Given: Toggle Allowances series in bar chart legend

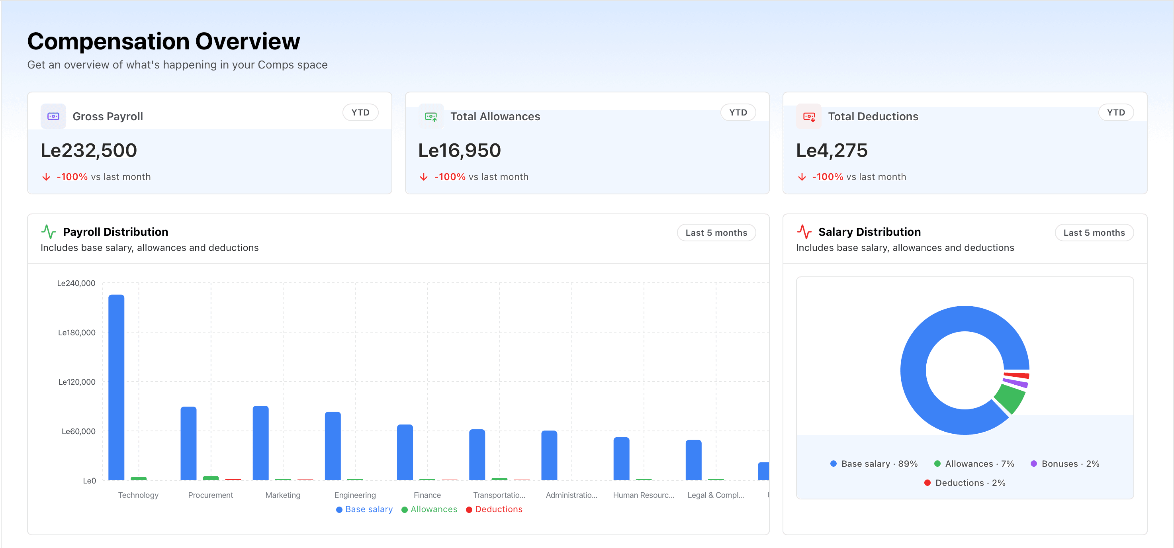Looking at the screenshot, I should point(429,509).
